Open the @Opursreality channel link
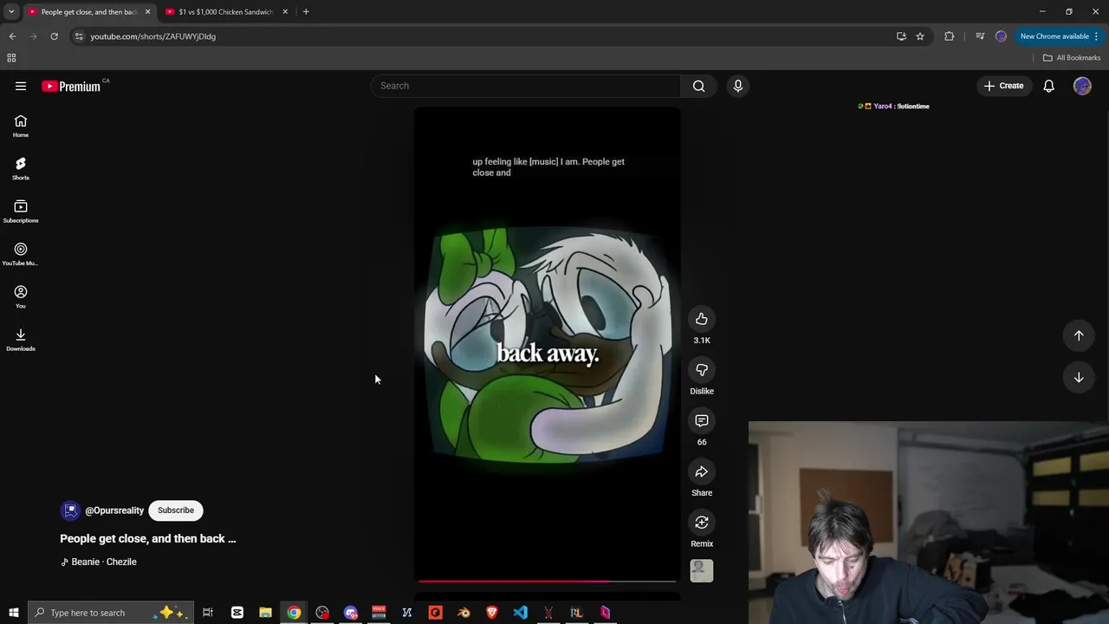 (x=114, y=510)
